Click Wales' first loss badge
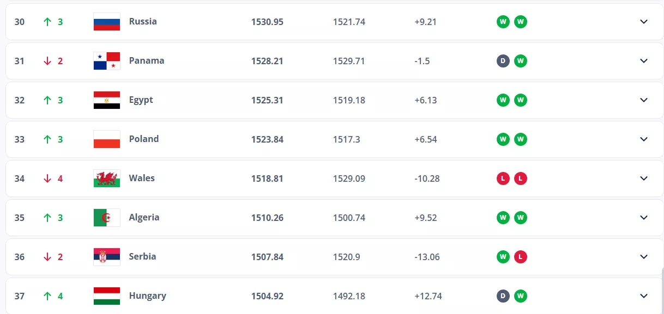 click(x=503, y=178)
